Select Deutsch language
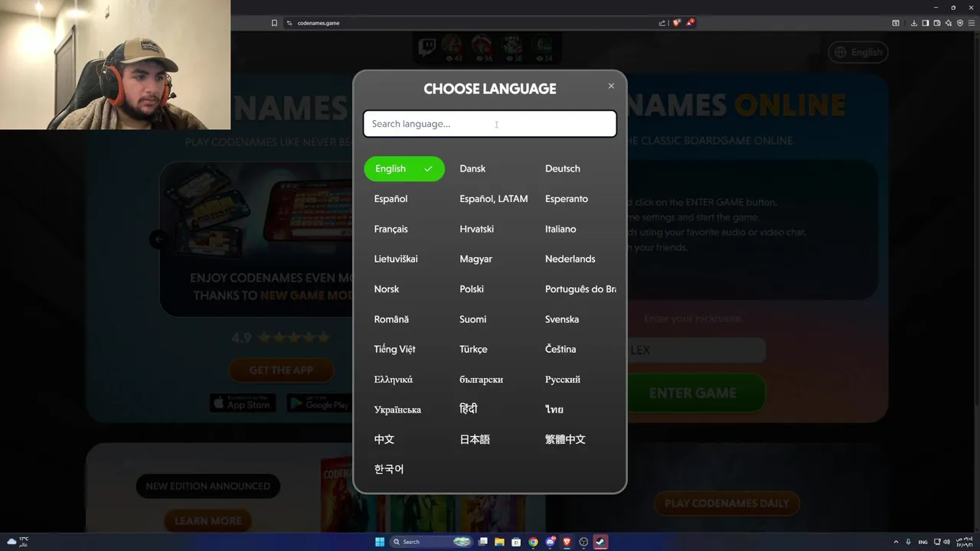The width and height of the screenshot is (980, 551). click(x=563, y=168)
